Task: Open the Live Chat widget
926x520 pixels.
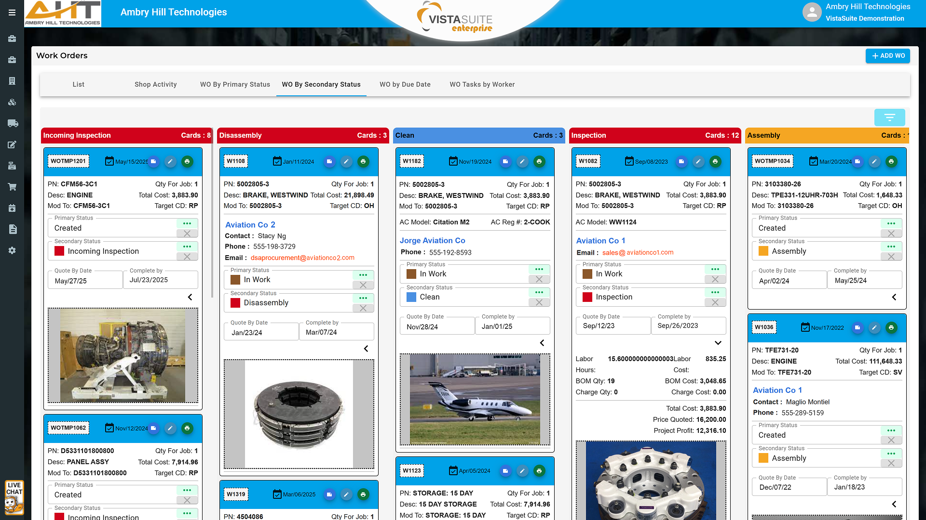Action: 14,497
